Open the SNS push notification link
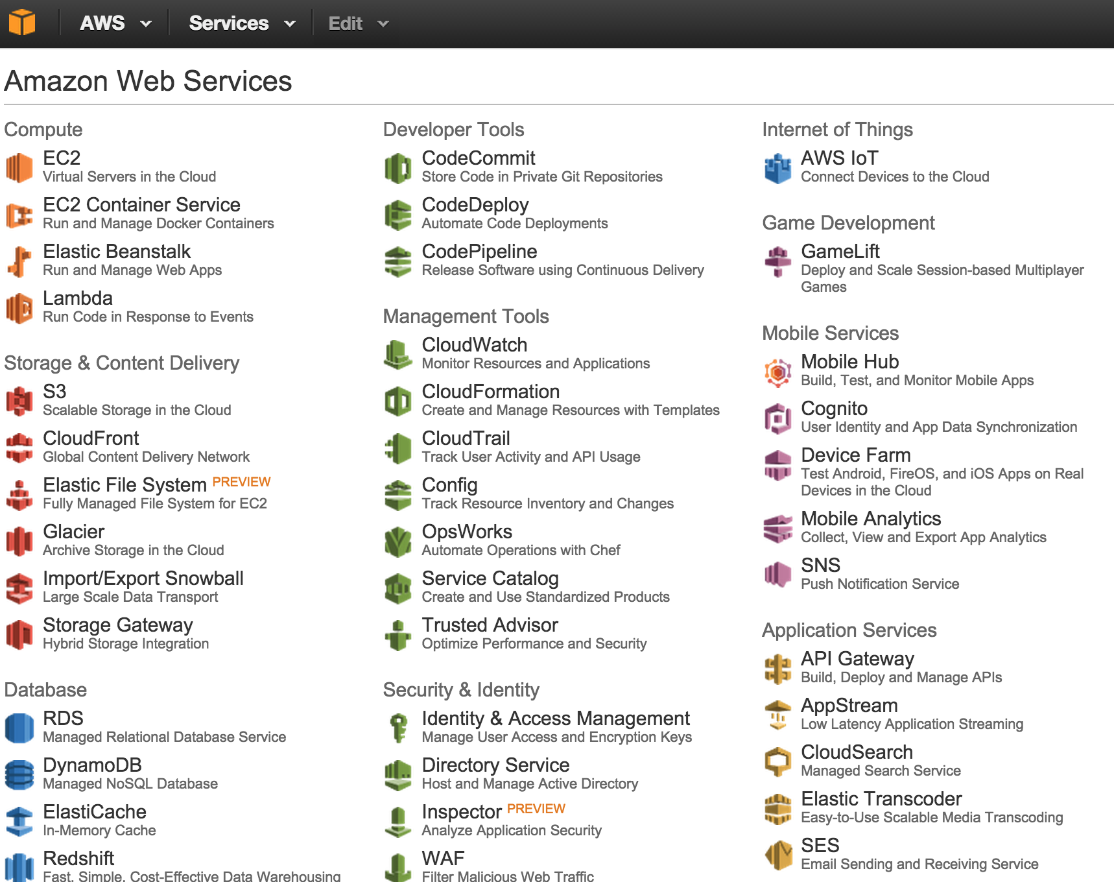Screen dimensions: 1114x882 tap(820, 565)
